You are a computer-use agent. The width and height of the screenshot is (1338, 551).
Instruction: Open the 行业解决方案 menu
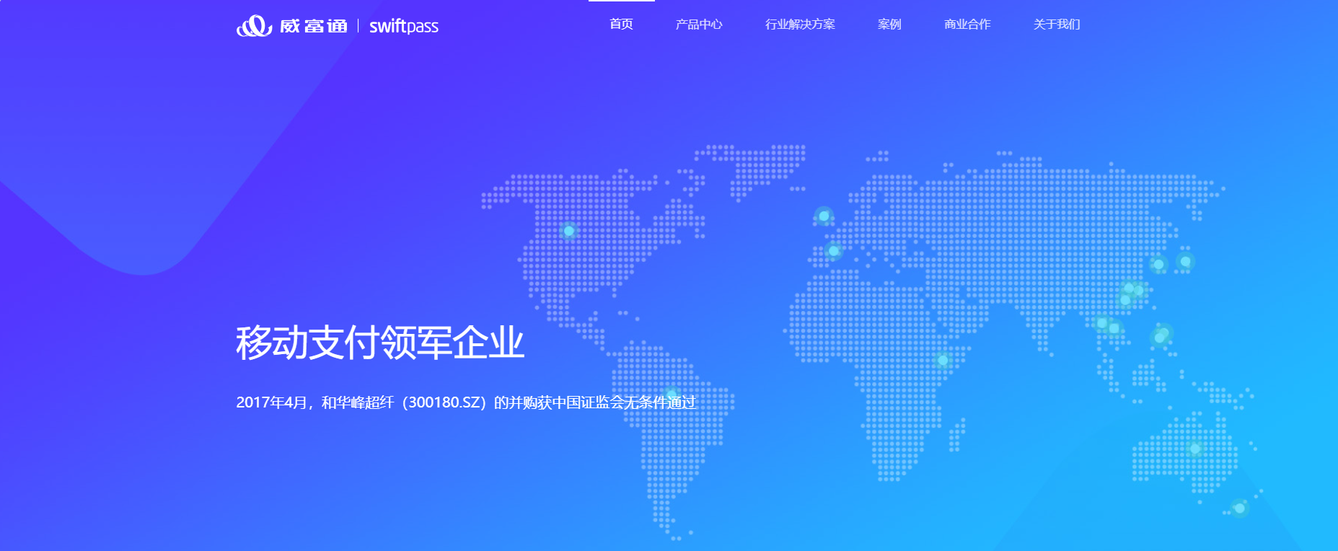pos(800,25)
